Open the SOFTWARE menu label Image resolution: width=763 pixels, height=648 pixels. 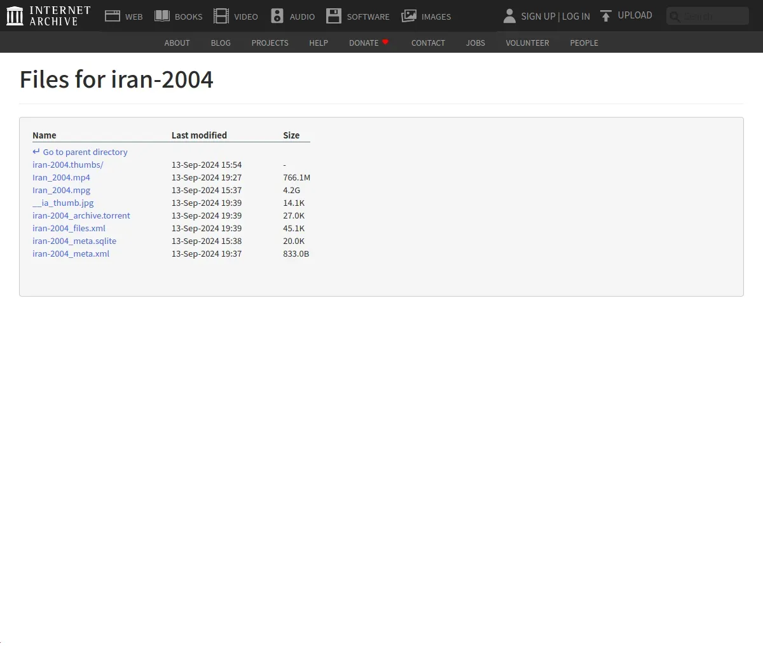[368, 17]
